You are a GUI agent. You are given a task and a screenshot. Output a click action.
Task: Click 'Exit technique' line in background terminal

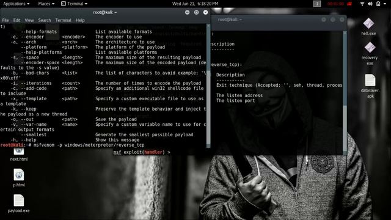pyautogui.click(x=279, y=86)
